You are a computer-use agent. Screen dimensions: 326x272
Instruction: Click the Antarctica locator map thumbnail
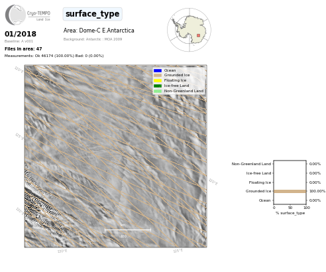click(189, 30)
